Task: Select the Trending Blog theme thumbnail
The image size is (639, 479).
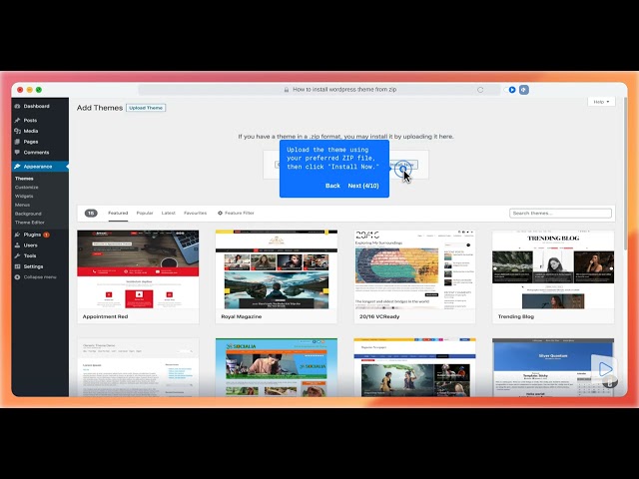Action: point(553,269)
